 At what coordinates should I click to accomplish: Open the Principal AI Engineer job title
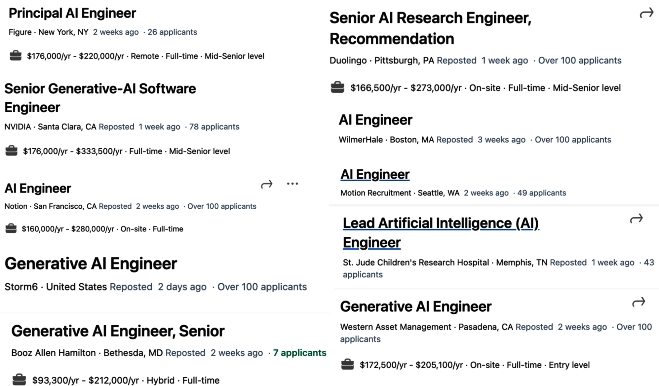tap(71, 13)
